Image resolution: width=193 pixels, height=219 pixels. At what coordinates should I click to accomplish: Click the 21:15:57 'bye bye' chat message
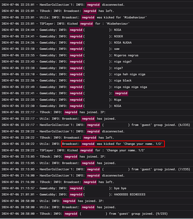coord(96,188)
